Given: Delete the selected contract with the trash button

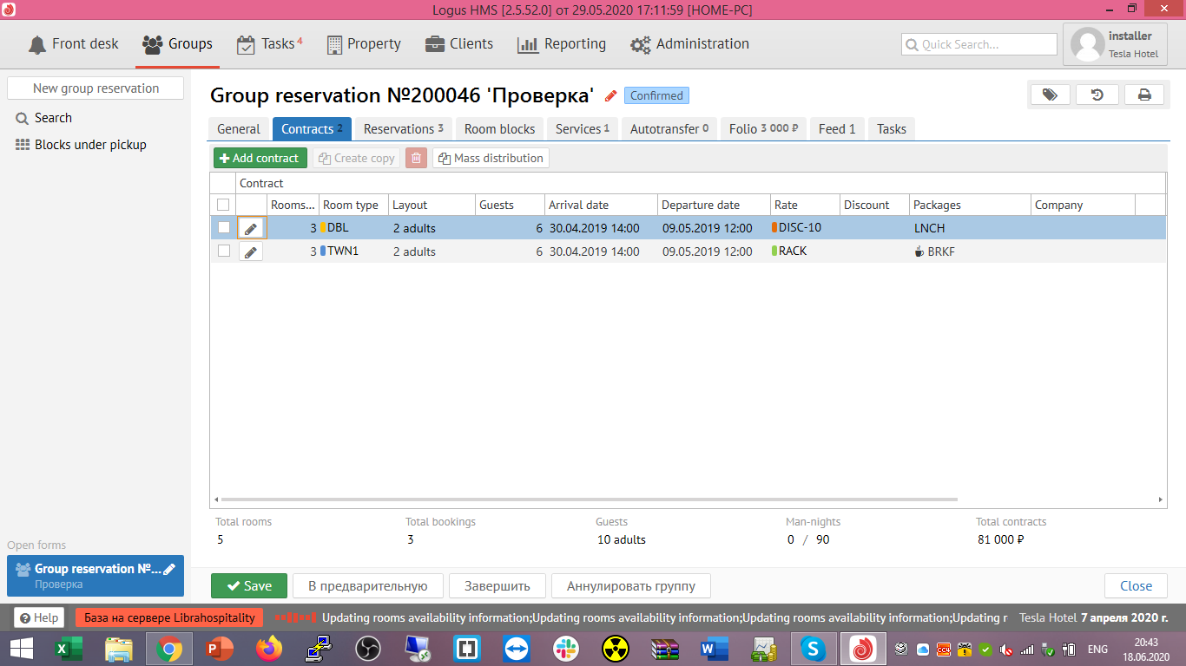Looking at the screenshot, I should pyautogui.click(x=417, y=158).
